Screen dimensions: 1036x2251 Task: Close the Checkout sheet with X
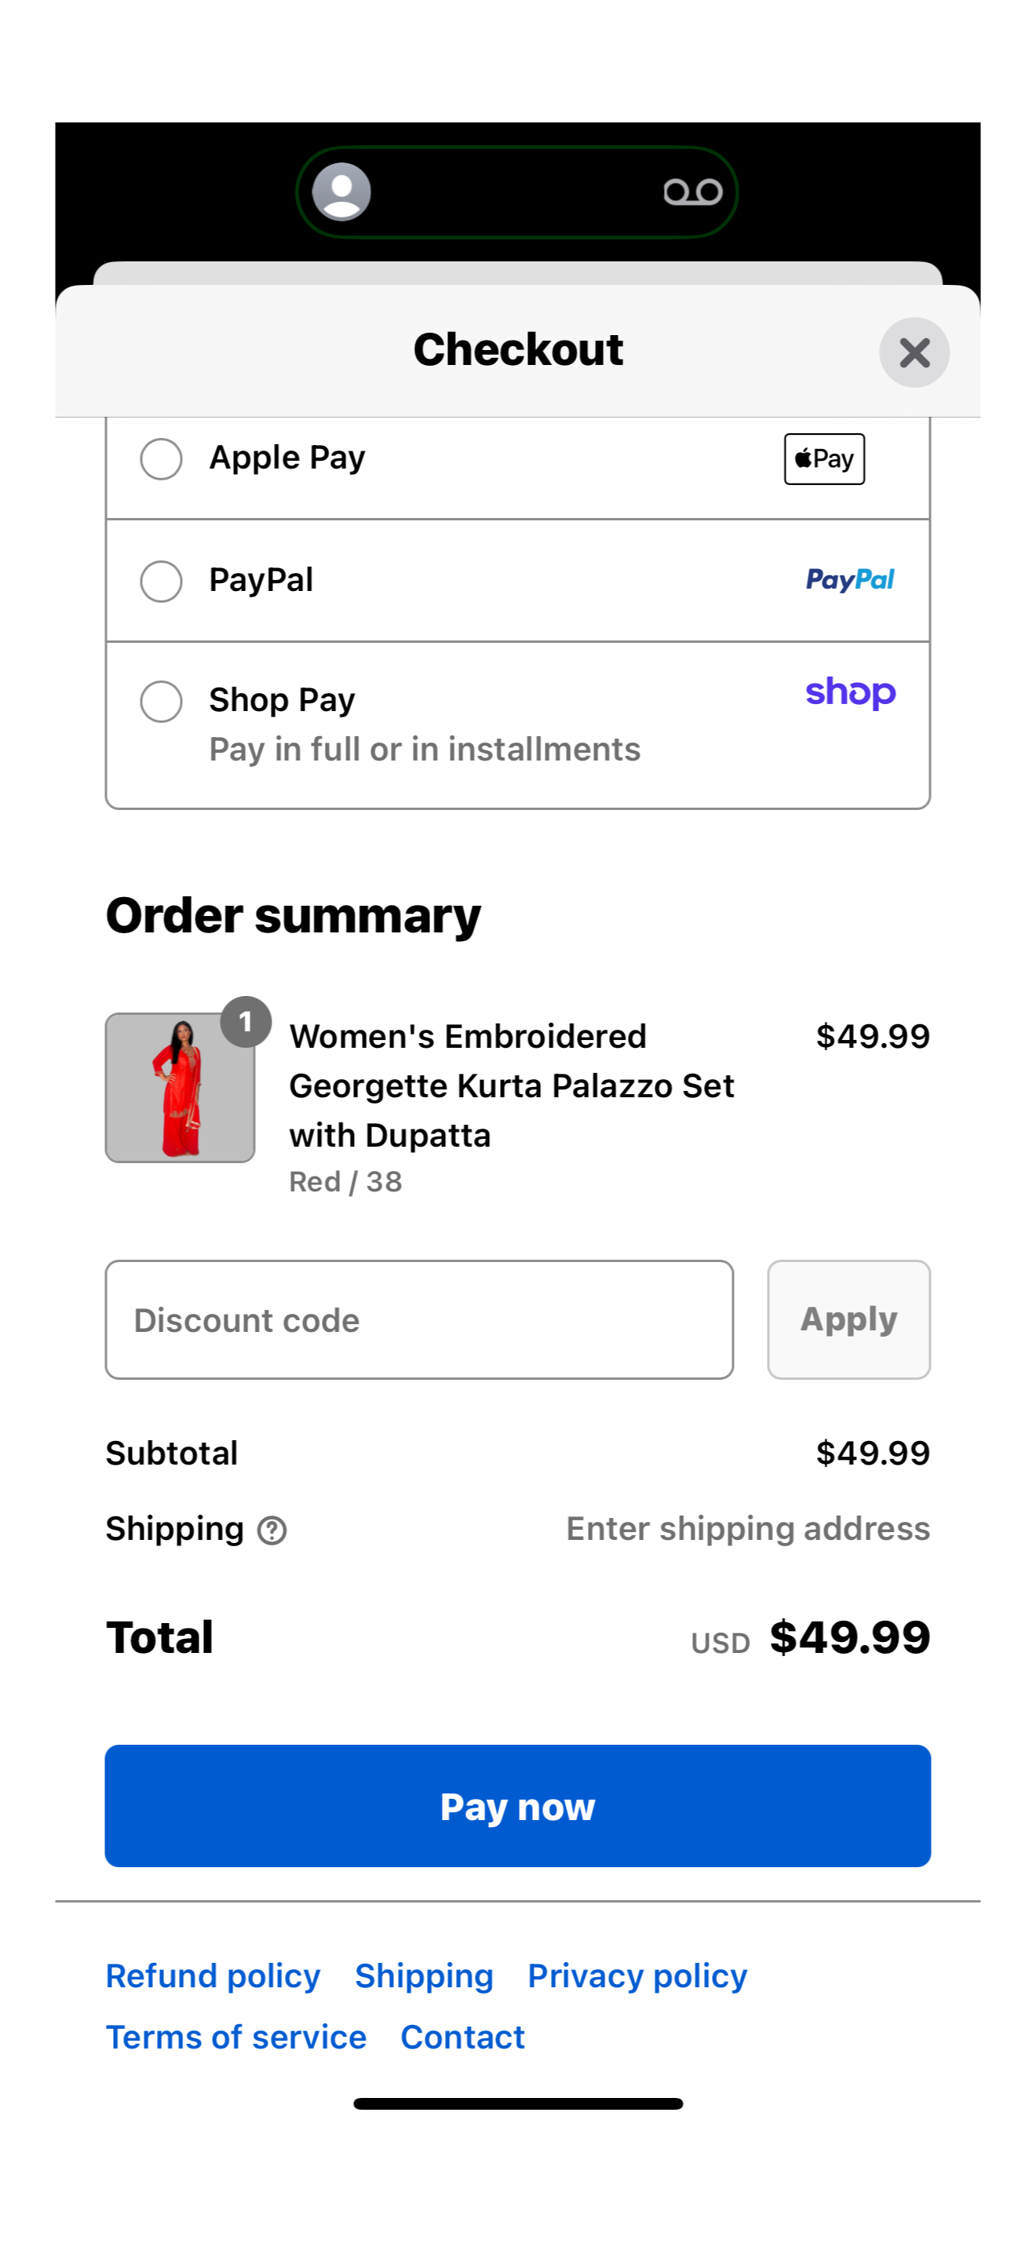(x=914, y=352)
